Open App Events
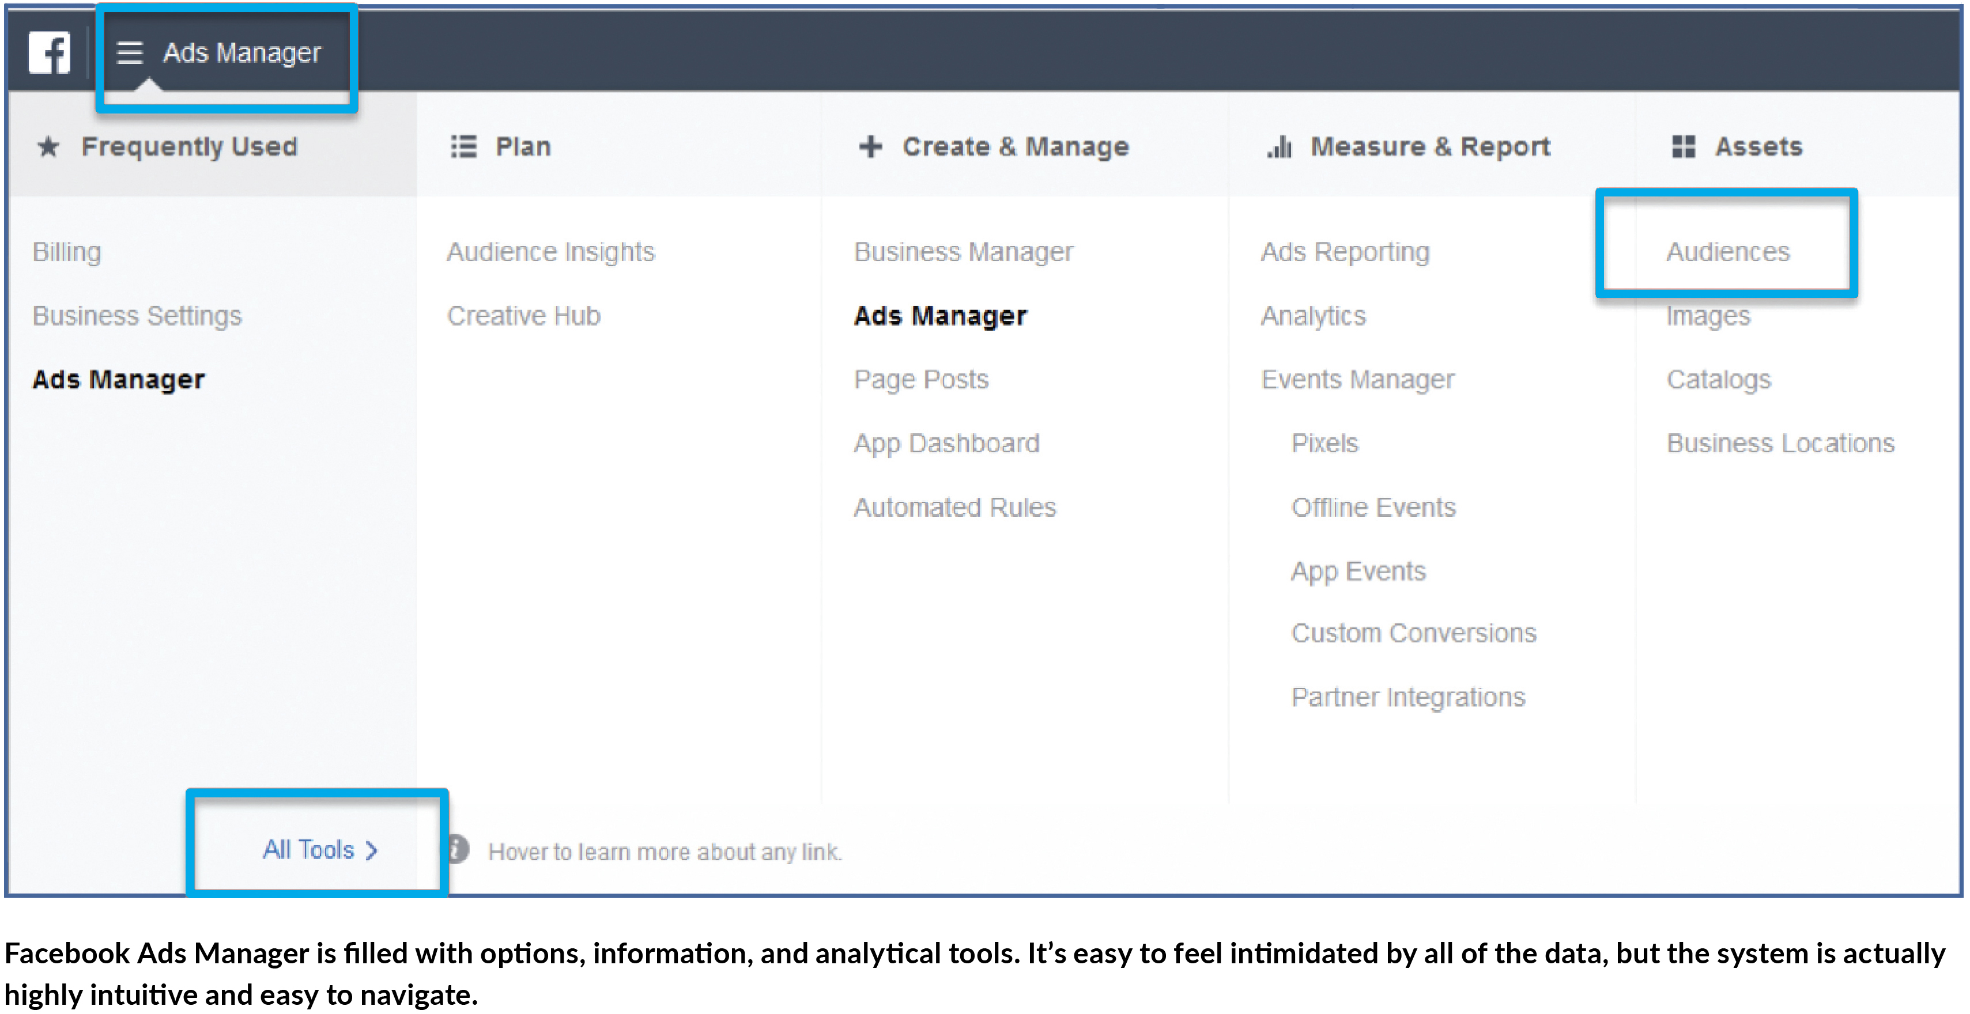 (x=1358, y=571)
